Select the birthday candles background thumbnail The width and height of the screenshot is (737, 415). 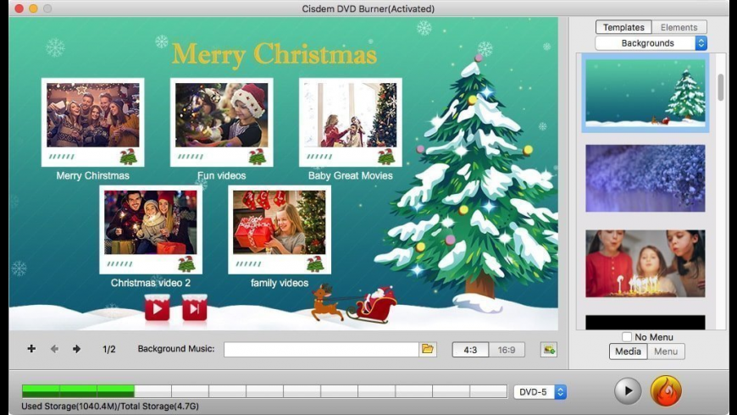click(646, 263)
